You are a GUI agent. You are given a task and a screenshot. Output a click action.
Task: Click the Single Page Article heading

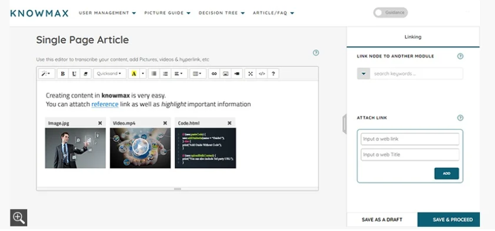pyautogui.click(x=82, y=40)
